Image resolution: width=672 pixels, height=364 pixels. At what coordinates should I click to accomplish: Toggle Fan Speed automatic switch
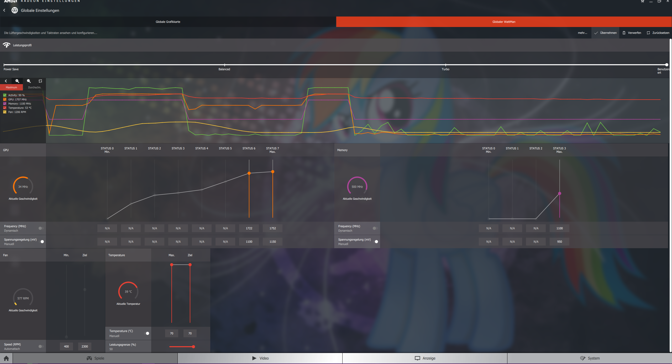pos(41,346)
